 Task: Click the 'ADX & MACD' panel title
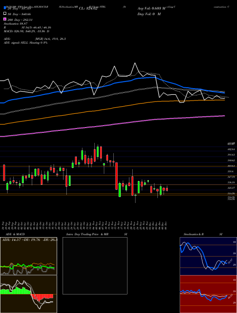coord(15,234)
